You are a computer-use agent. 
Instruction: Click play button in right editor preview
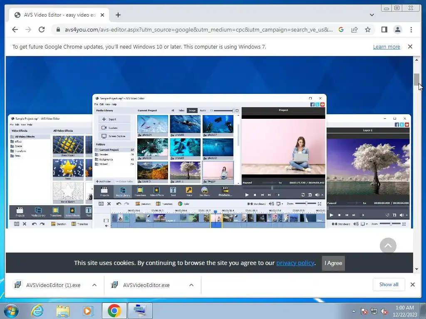tap(332, 215)
